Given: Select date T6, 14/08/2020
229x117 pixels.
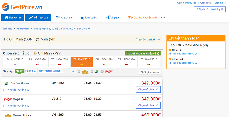Looking at the screenshot, I should click(60, 62).
